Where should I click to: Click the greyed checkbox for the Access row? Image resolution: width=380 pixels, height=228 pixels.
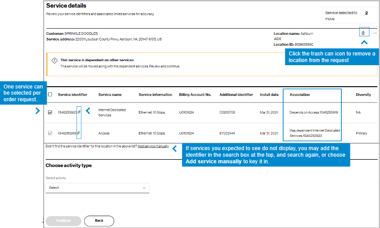pyautogui.click(x=50, y=133)
